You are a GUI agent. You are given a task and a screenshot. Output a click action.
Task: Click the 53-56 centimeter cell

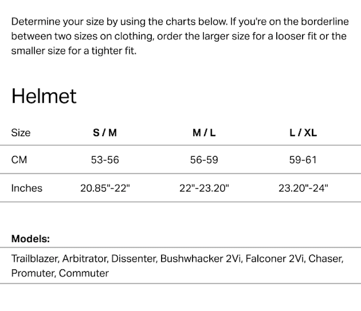(105, 160)
